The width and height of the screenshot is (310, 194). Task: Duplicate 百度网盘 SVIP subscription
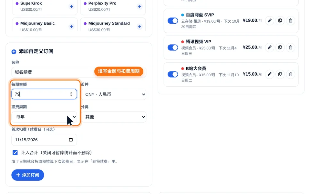click(280, 21)
